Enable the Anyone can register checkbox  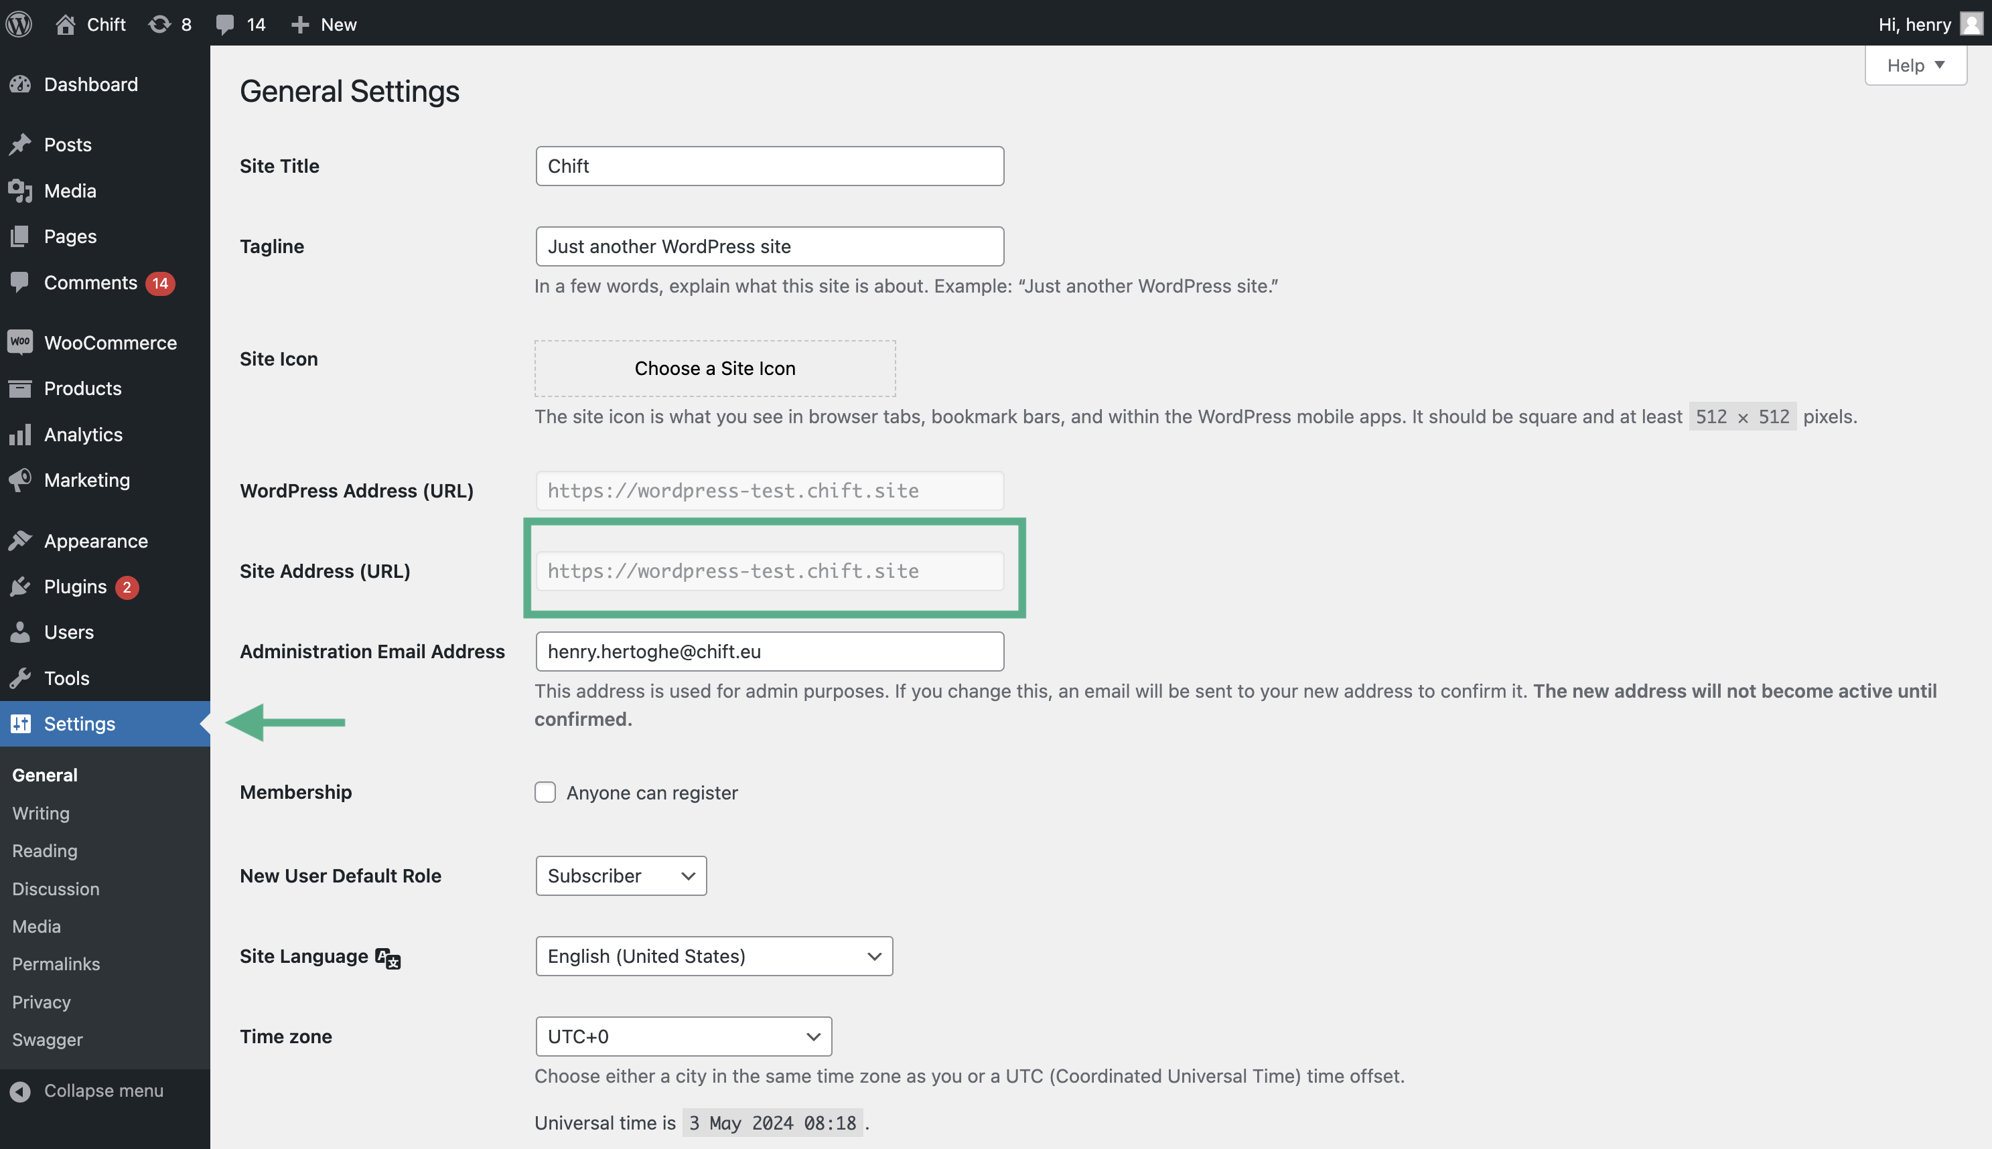pyautogui.click(x=545, y=791)
